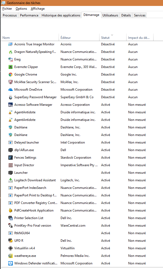Click the VirtuaWin v4.4 icon
Viewport: 163px width, 269px height.
point(11,248)
